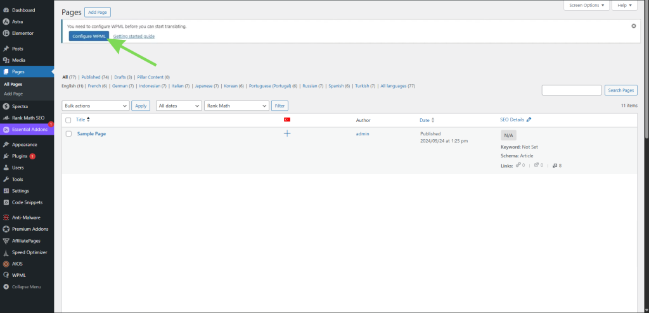Go to the All Pages submenu

(13, 84)
